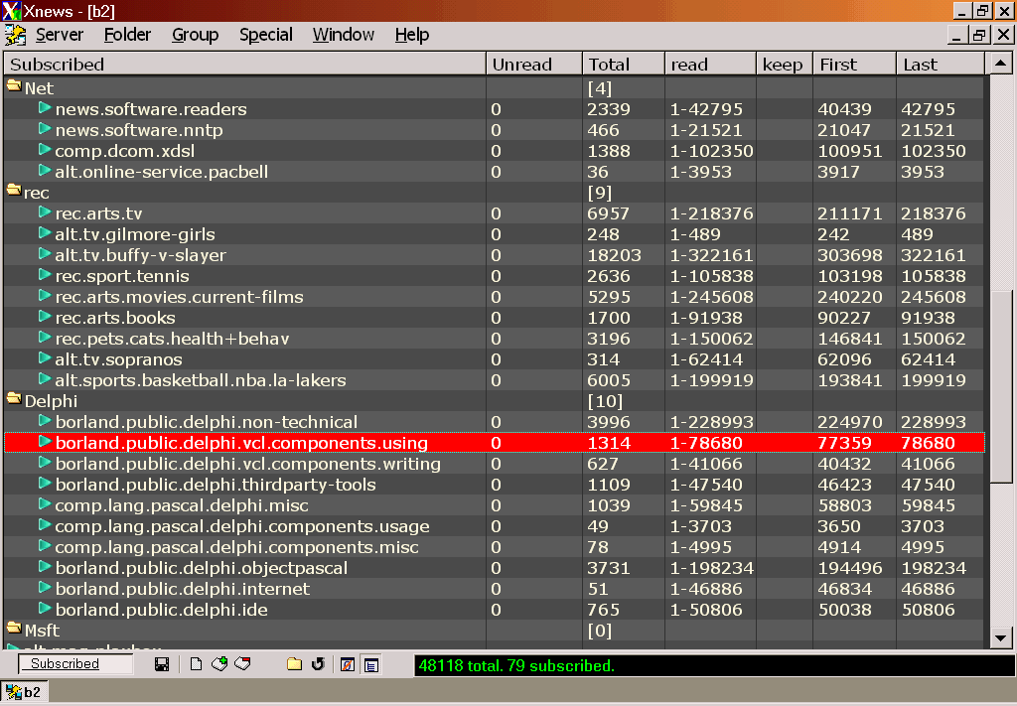This screenshot has width=1017, height=706.
Task: Open the Group menu
Action: [x=195, y=35]
